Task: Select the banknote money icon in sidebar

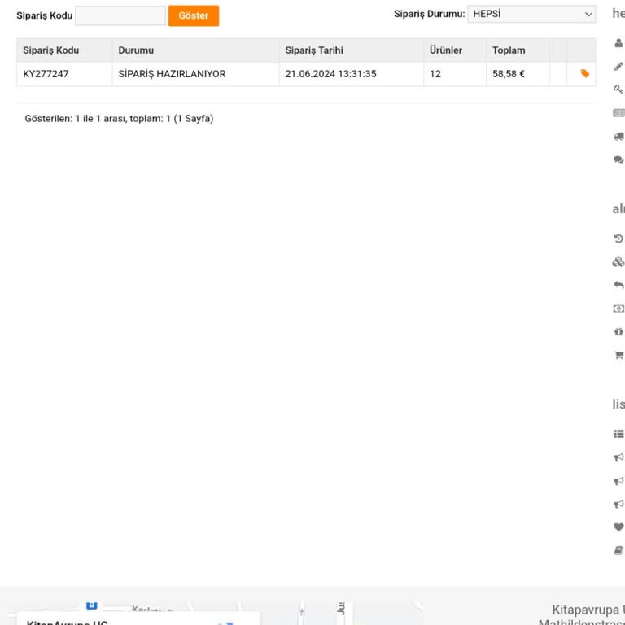Action: pyautogui.click(x=618, y=308)
